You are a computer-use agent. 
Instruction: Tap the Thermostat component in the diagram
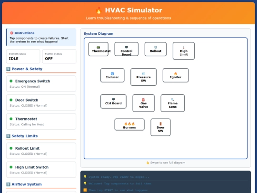(x=99, y=49)
